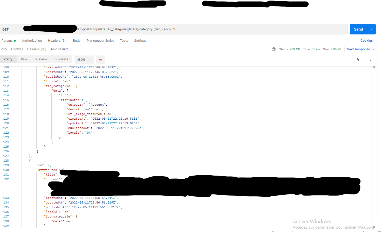The image size is (382, 232).
Task: Copy the response body icon
Action: pos(359,60)
